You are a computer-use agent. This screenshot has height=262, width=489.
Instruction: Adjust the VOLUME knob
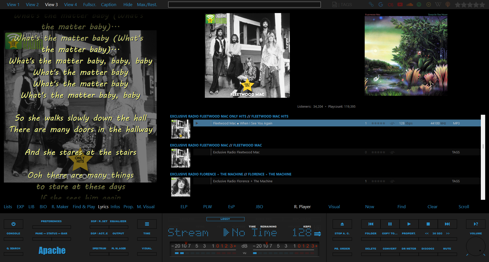coord(476,246)
